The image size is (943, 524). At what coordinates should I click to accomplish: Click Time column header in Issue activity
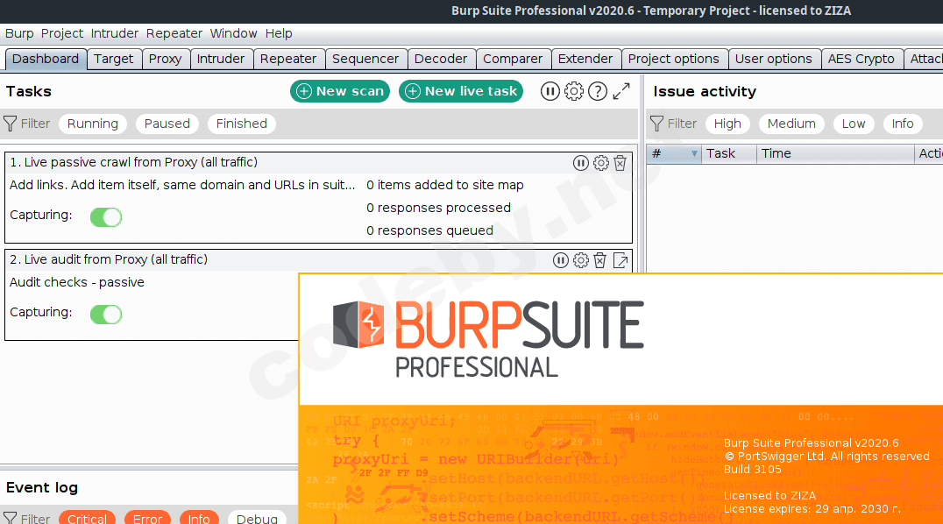(x=834, y=154)
